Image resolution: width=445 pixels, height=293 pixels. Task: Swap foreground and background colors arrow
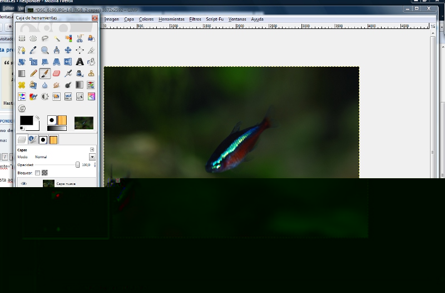(37, 118)
